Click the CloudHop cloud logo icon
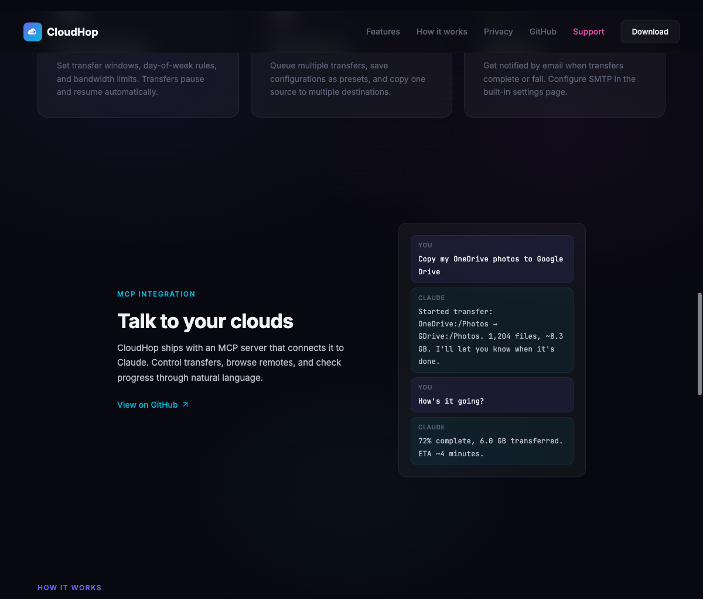 33,32
